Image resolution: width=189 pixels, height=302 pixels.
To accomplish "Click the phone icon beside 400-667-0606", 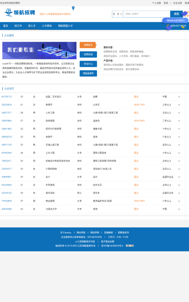I will pos(168,26).
